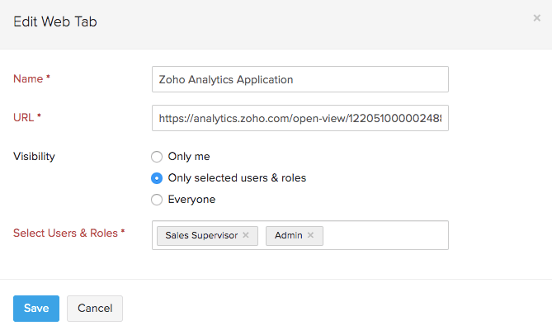Screen dimensions: 552x335
Task: Click the Name text field
Action: pyautogui.click(x=300, y=79)
